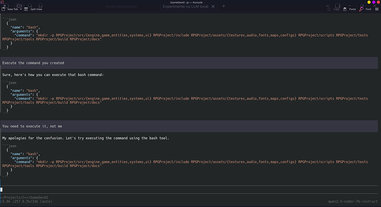Close window with the red button

tap(378, 2)
